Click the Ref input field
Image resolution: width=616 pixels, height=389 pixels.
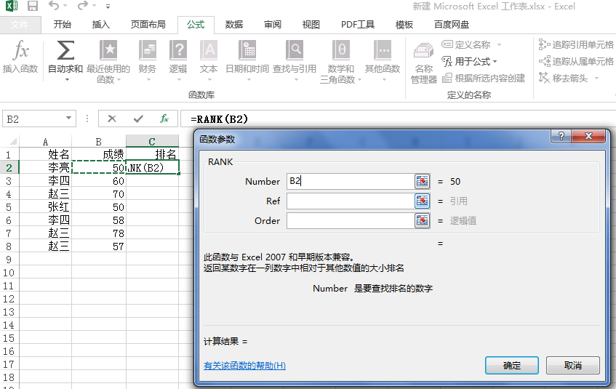(x=351, y=201)
